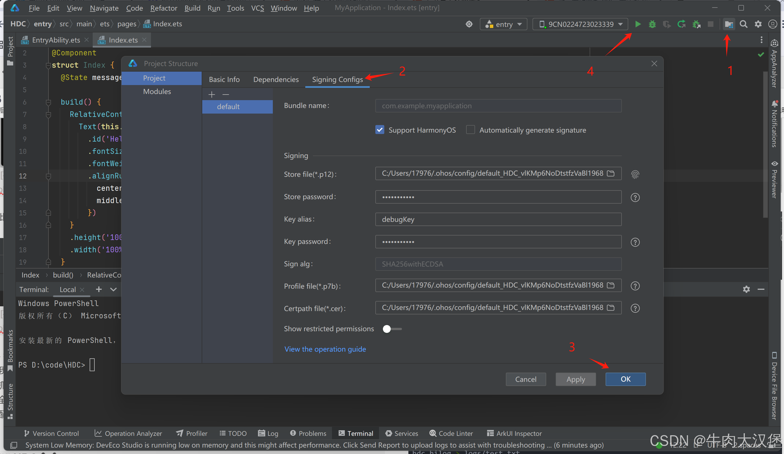Screen dimensions: 784x454
Task: Browse for Profile file with folder icon
Action: point(611,285)
